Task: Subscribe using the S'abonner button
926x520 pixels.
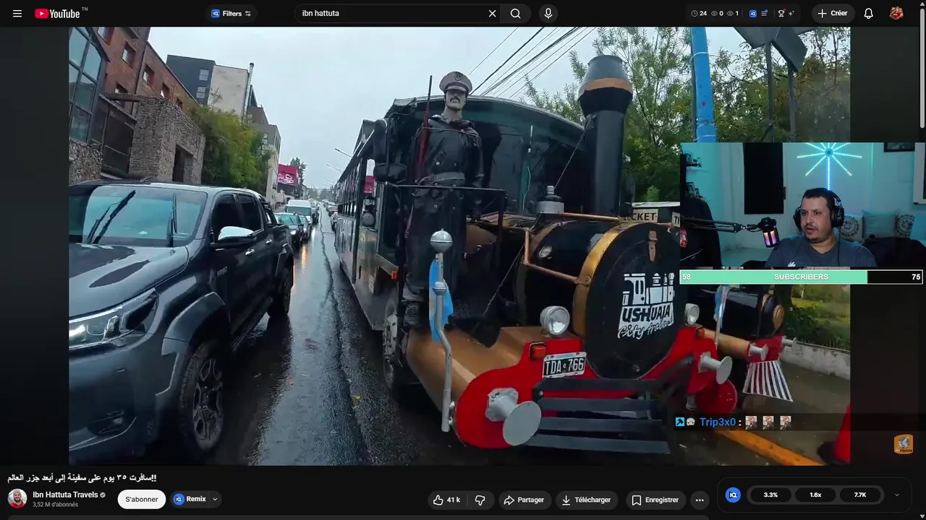Action: (x=142, y=499)
